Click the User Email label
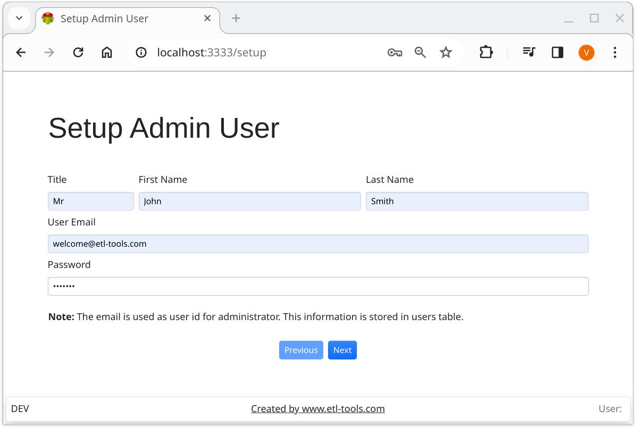 pyautogui.click(x=72, y=222)
